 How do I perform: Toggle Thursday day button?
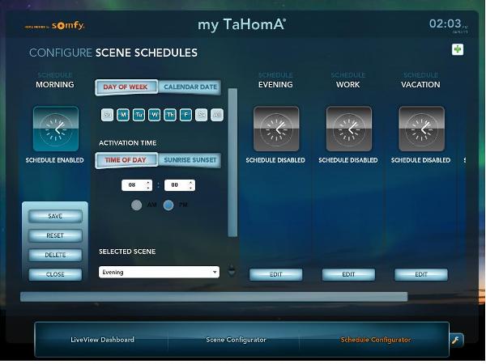[x=170, y=115]
